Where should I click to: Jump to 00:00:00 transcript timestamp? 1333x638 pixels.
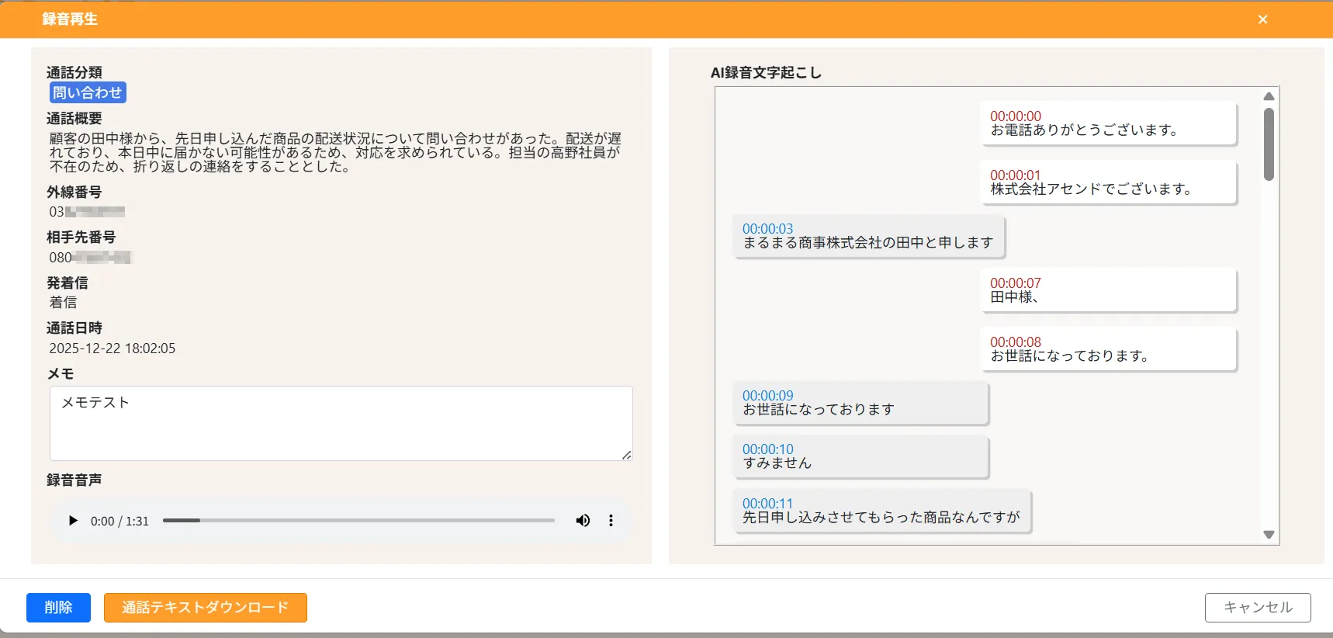click(x=1015, y=116)
